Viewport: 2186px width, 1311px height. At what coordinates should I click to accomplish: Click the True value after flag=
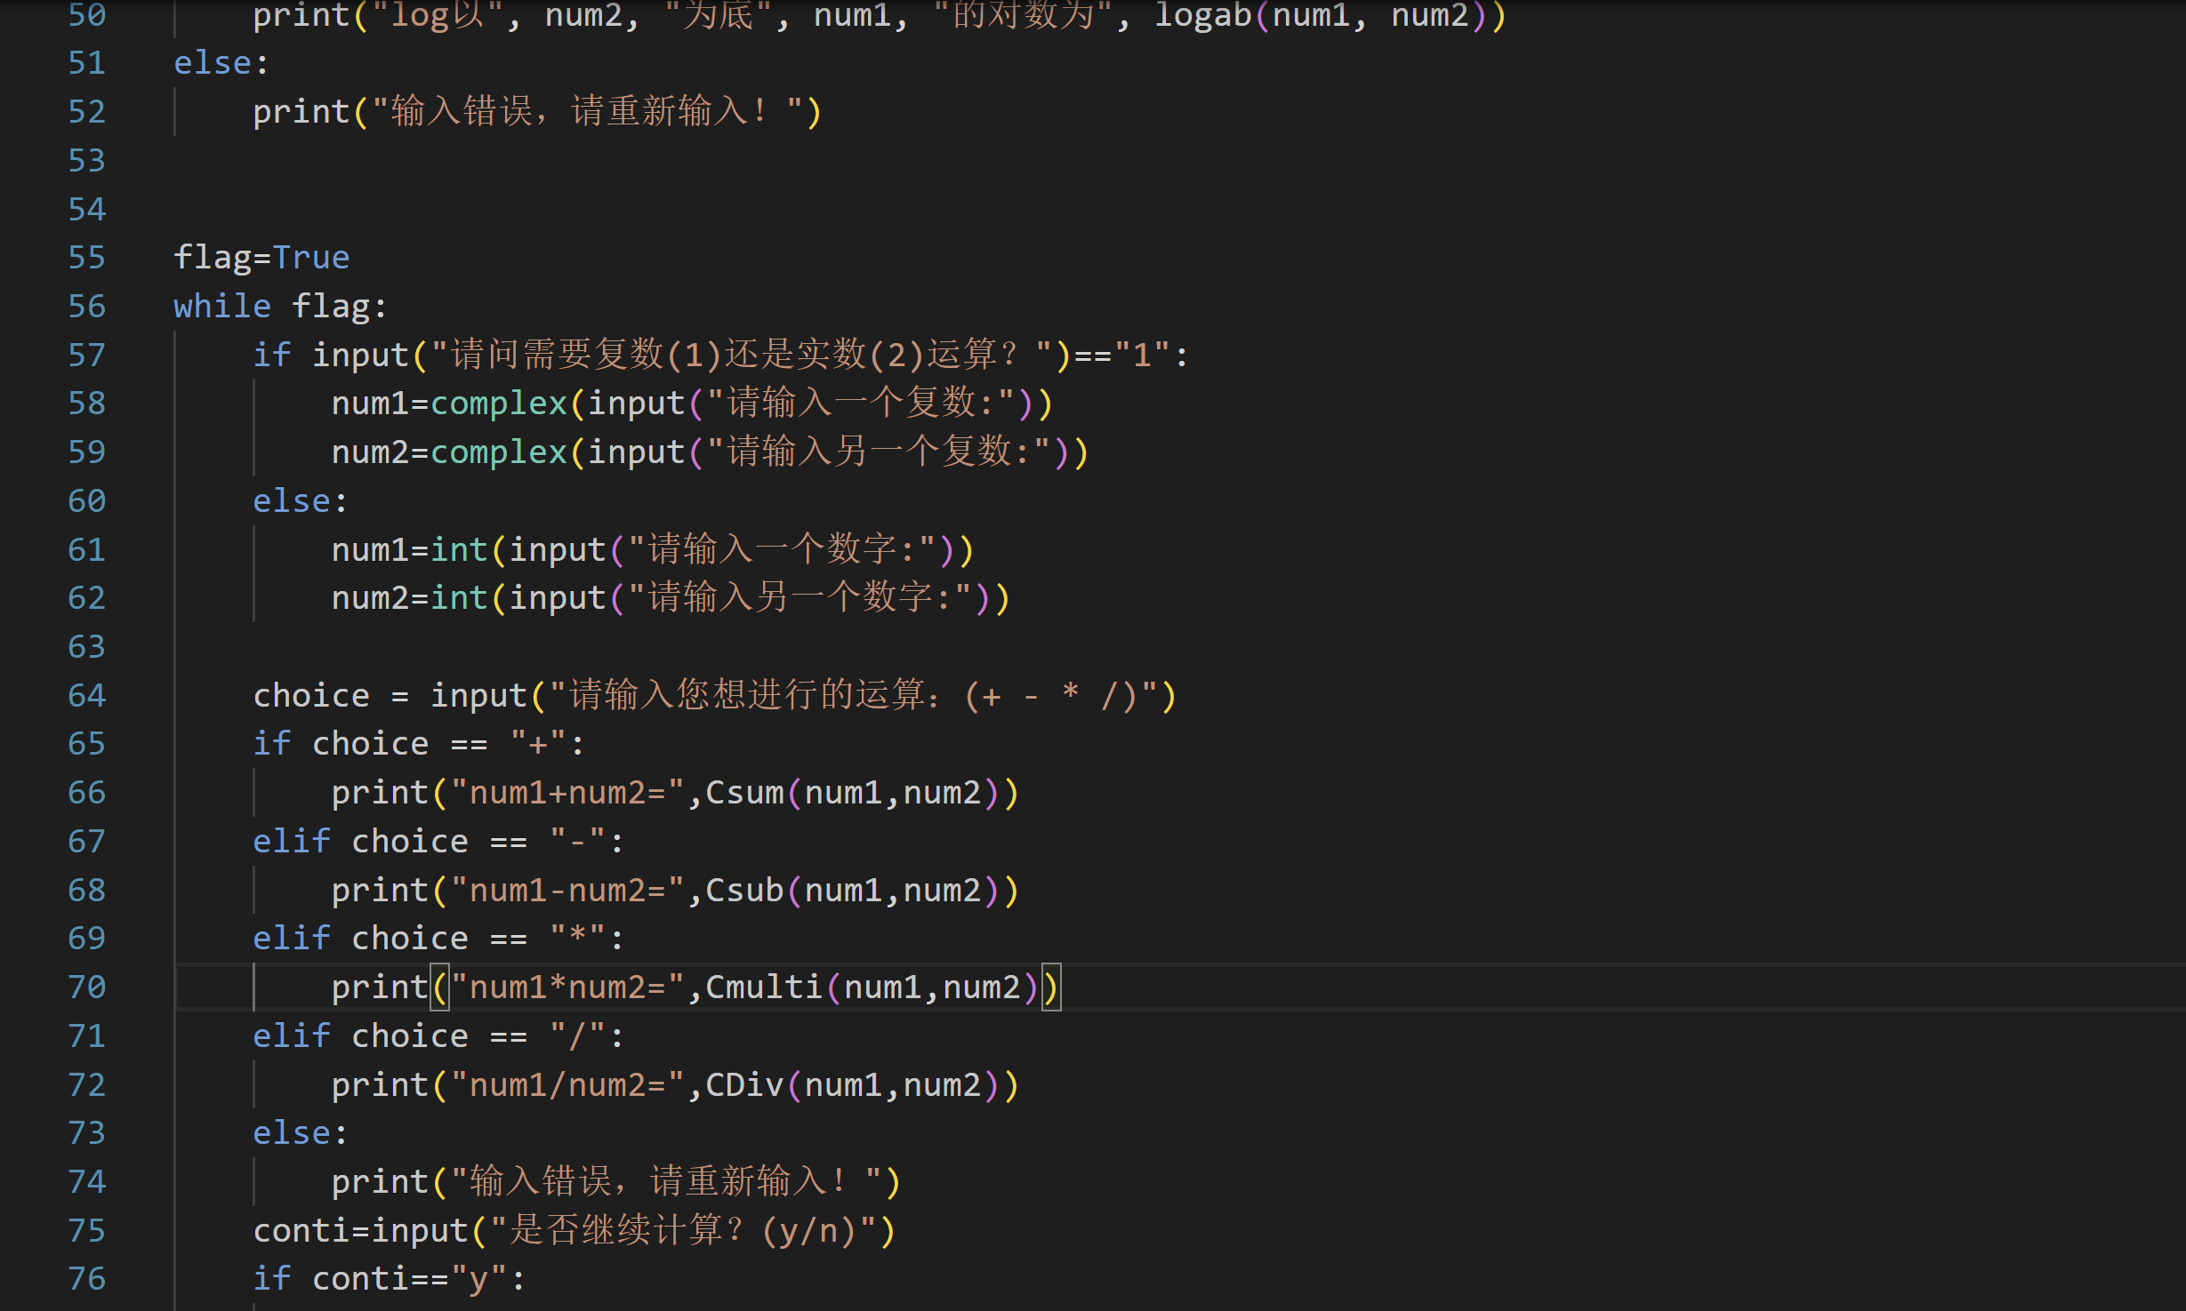coord(310,258)
